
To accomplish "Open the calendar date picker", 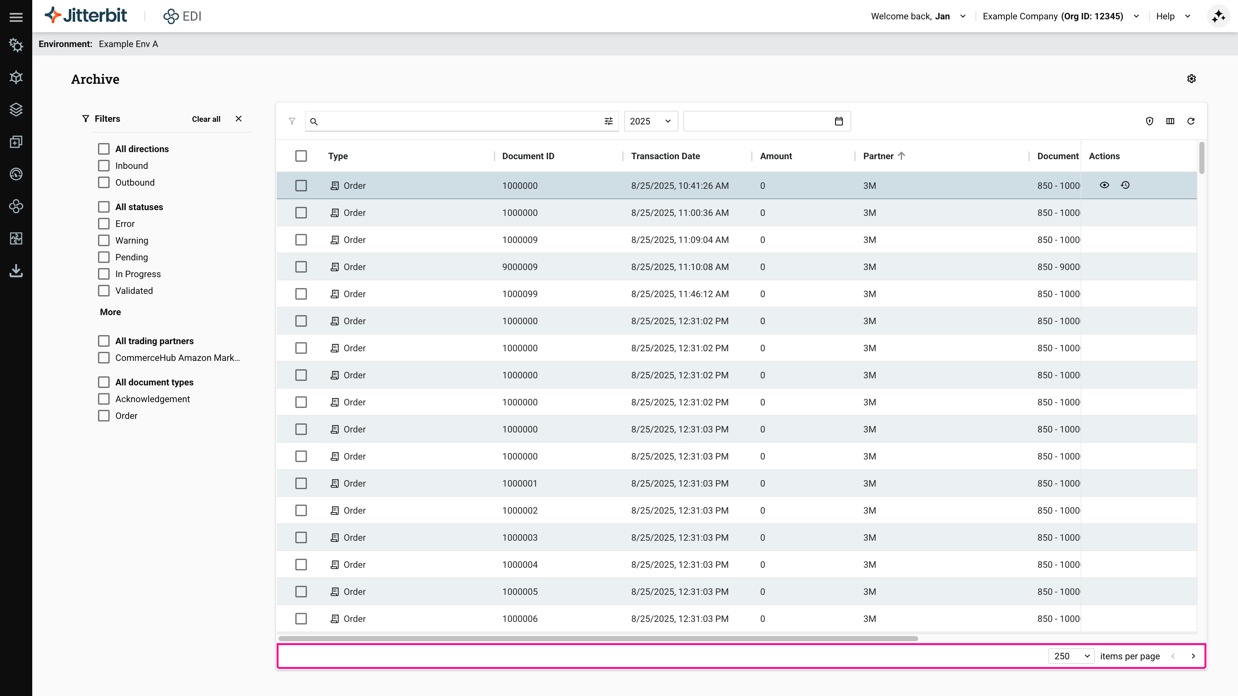I will pyautogui.click(x=839, y=121).
